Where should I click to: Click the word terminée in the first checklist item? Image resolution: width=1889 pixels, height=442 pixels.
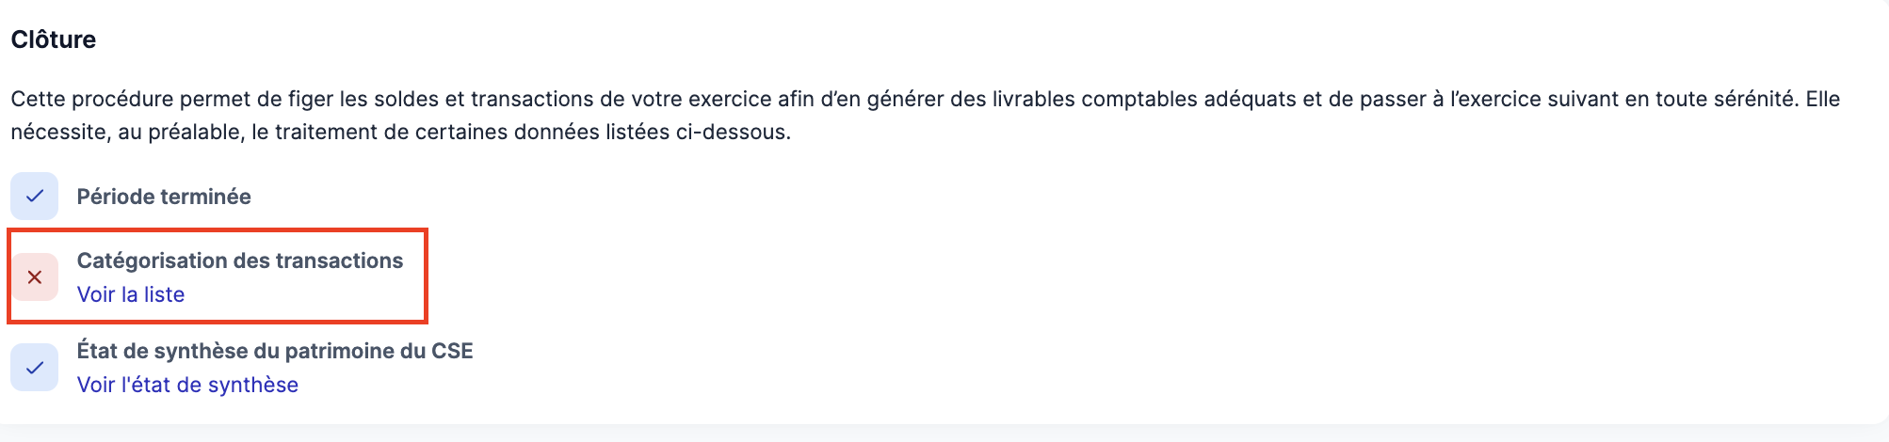click(x=208, y=197)
